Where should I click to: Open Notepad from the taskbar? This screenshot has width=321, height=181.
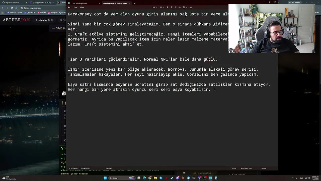coord(210,178)
